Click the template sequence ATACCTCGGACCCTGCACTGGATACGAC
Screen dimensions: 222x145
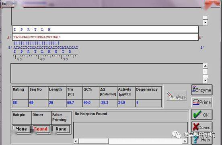coord(46,48)
